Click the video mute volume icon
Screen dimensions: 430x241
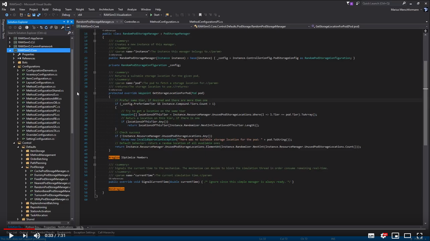point(37,236)
